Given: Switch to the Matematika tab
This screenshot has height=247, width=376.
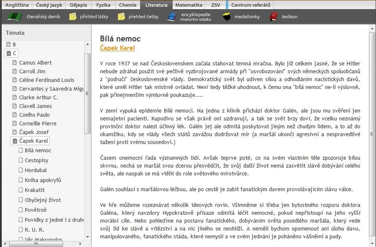Looking at the screenshot, I should tap(189, 5).
